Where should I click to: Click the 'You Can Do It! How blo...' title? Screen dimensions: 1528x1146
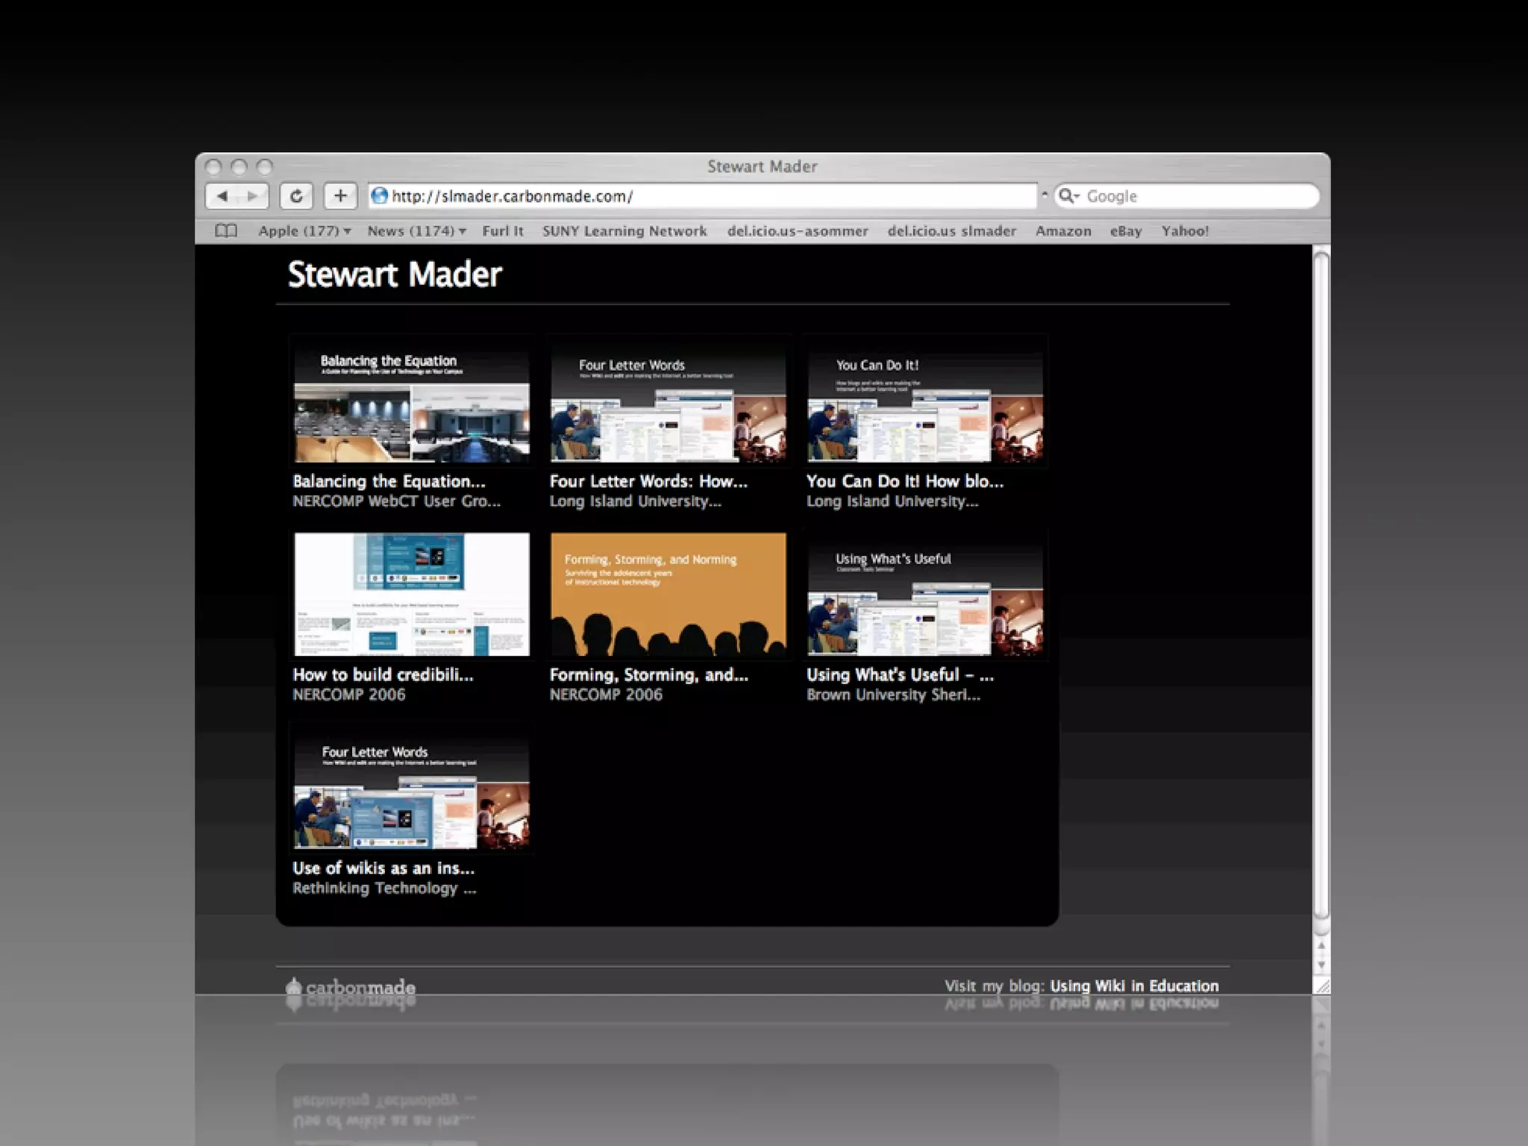905,481
